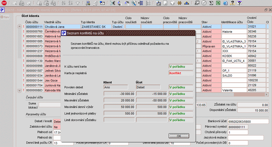This screenshot has width=272, height=147.
Task: Click Účet Povolen debet field Debet
Action: 148,87
